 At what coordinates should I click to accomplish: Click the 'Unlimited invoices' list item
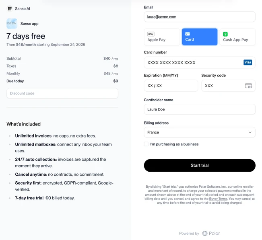coord(56,136)
